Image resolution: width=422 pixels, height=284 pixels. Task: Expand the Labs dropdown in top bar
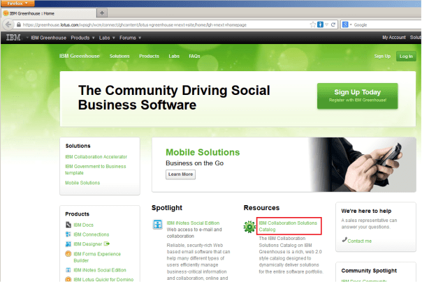click(107, 37)
